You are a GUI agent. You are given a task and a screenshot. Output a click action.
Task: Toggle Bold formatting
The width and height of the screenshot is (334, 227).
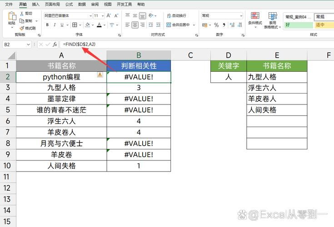(47, 25)
